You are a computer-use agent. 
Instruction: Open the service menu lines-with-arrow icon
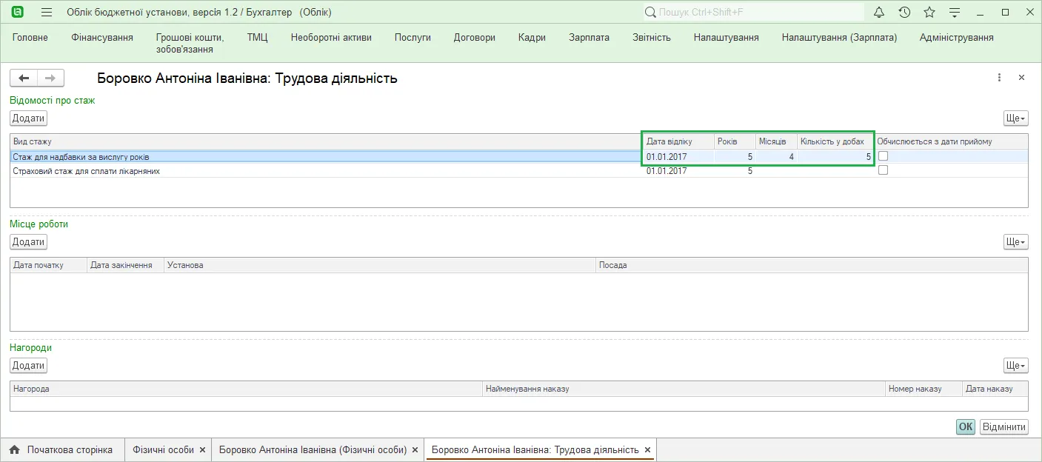[x=955, y=13]
